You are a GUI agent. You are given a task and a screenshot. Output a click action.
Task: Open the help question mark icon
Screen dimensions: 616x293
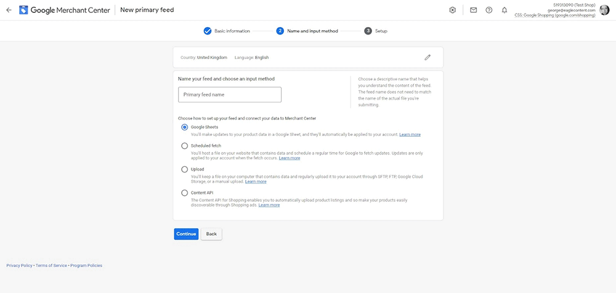click(x=489, y=10)
